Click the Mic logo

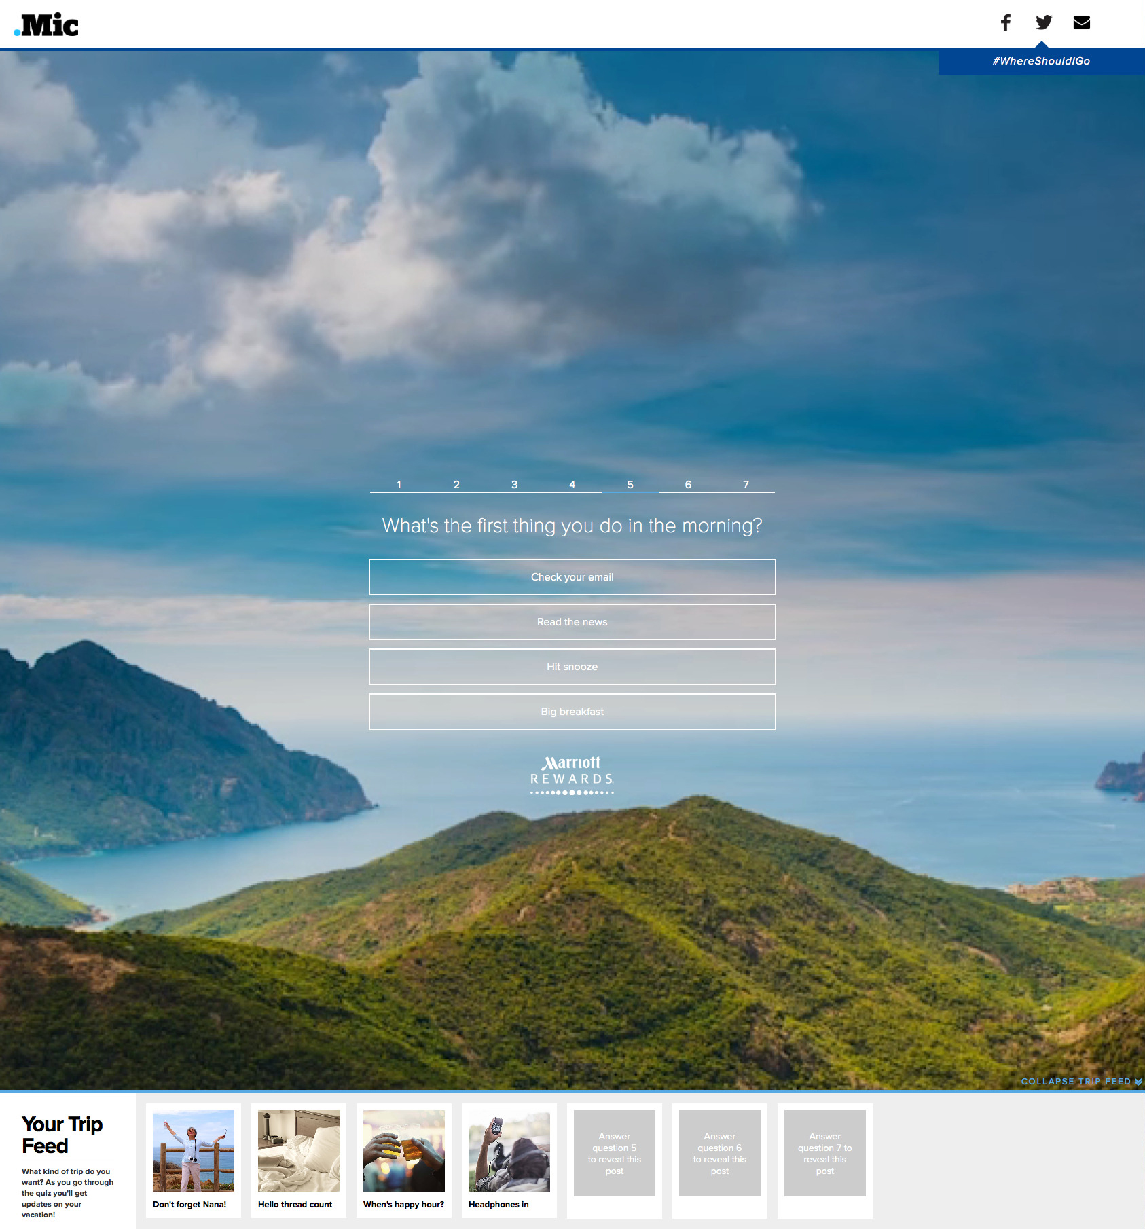point(47,25)
